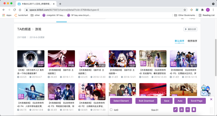The width and height of the screenshot is (217, 116).
Task: Open video thumbnail with duration 18:33
Action: (122, 59)
